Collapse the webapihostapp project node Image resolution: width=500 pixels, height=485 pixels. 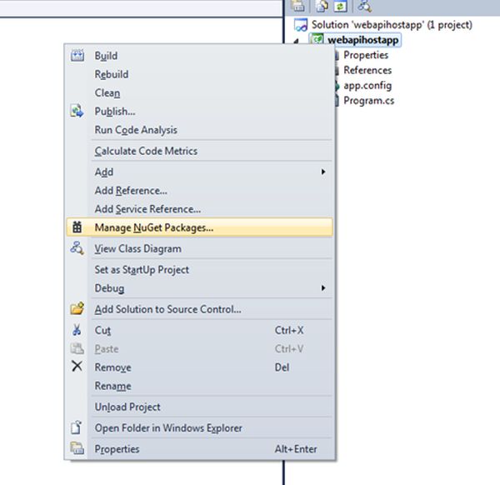(x=296, y=41)
